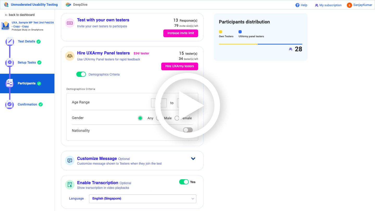
Task: Play the video overlay button
Action: click(x=187, y=105)
